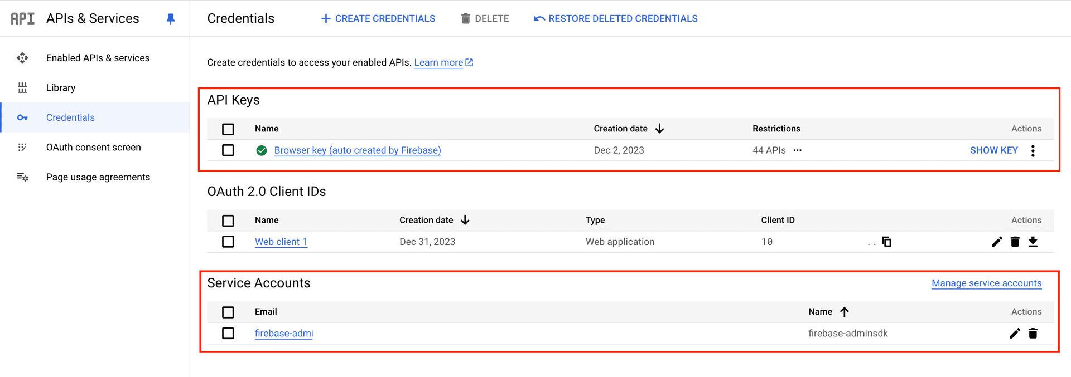Open Browser key (auto created by Firebase) link
The width and height of the screenshot is (1071, 377).
358,150
